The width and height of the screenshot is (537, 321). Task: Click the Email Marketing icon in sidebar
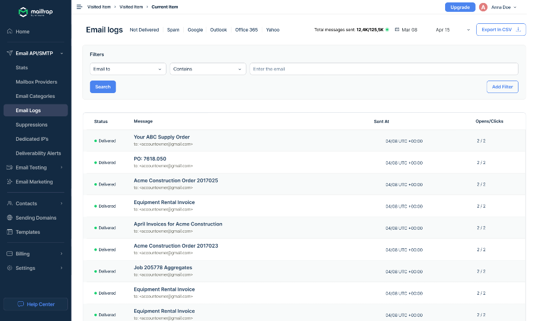click(x=10, y=182)
